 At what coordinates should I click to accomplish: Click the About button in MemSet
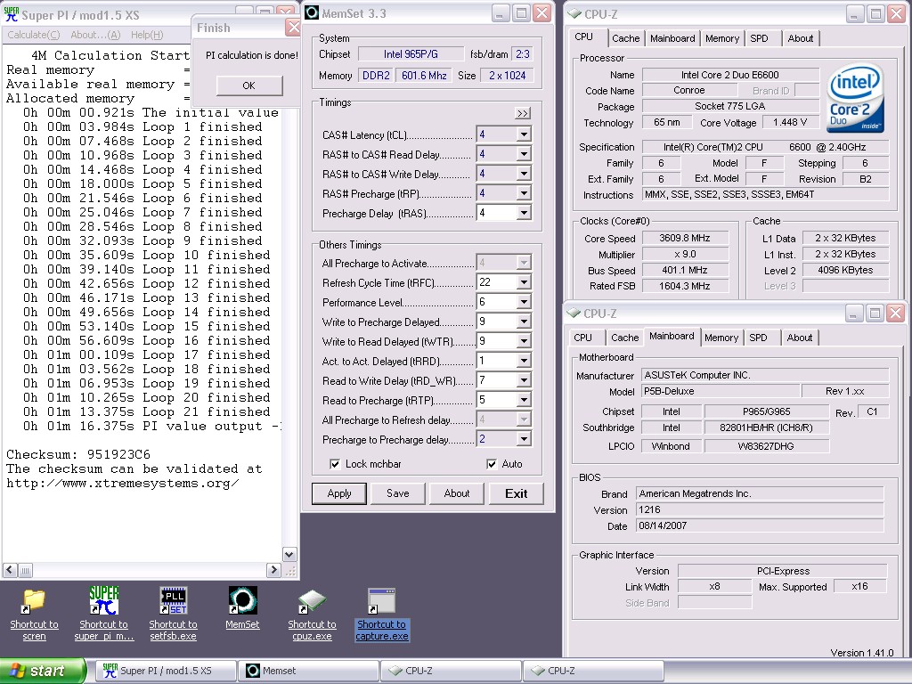pyautogui.click(x=457, y=493)
